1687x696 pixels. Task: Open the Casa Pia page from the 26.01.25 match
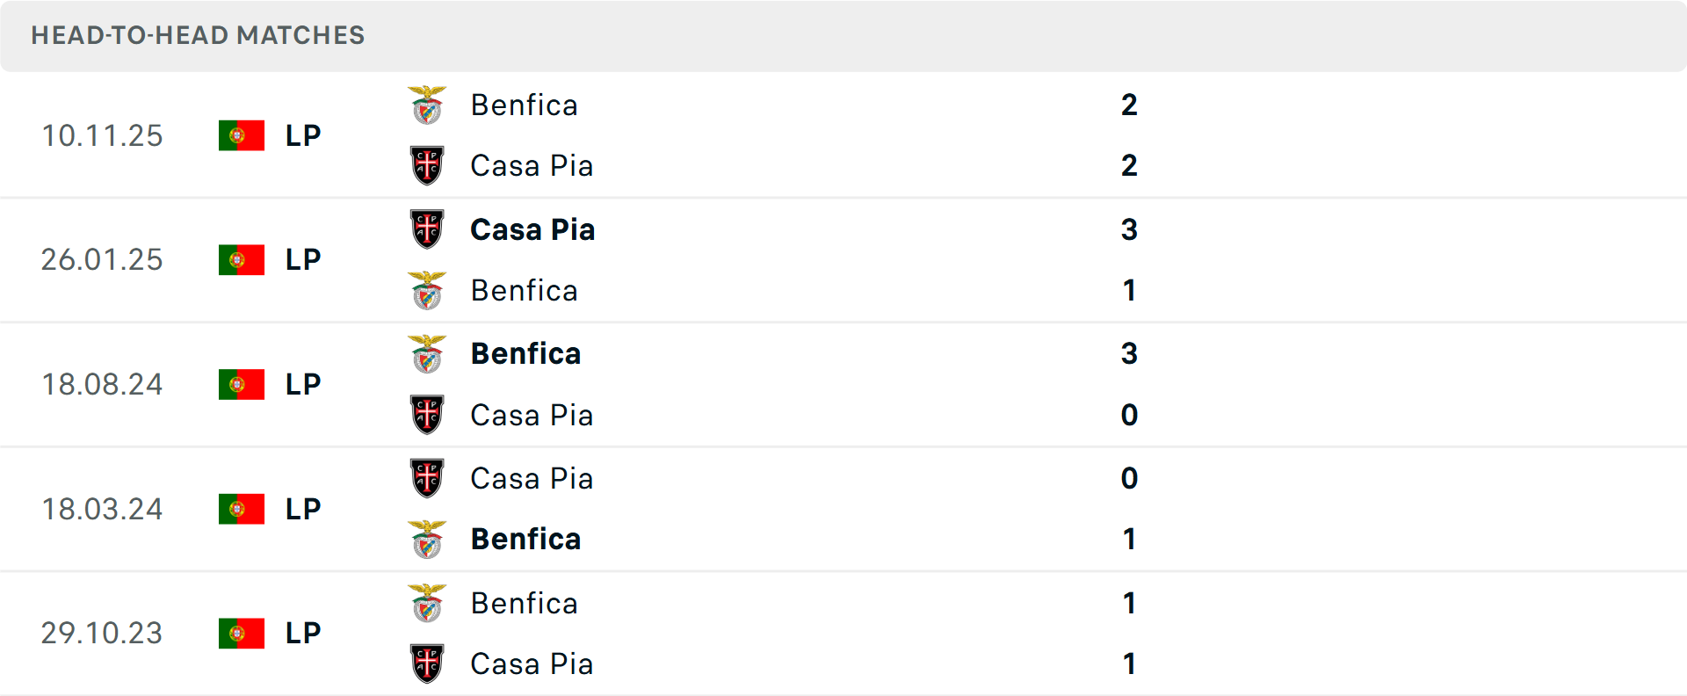[532, 229]
